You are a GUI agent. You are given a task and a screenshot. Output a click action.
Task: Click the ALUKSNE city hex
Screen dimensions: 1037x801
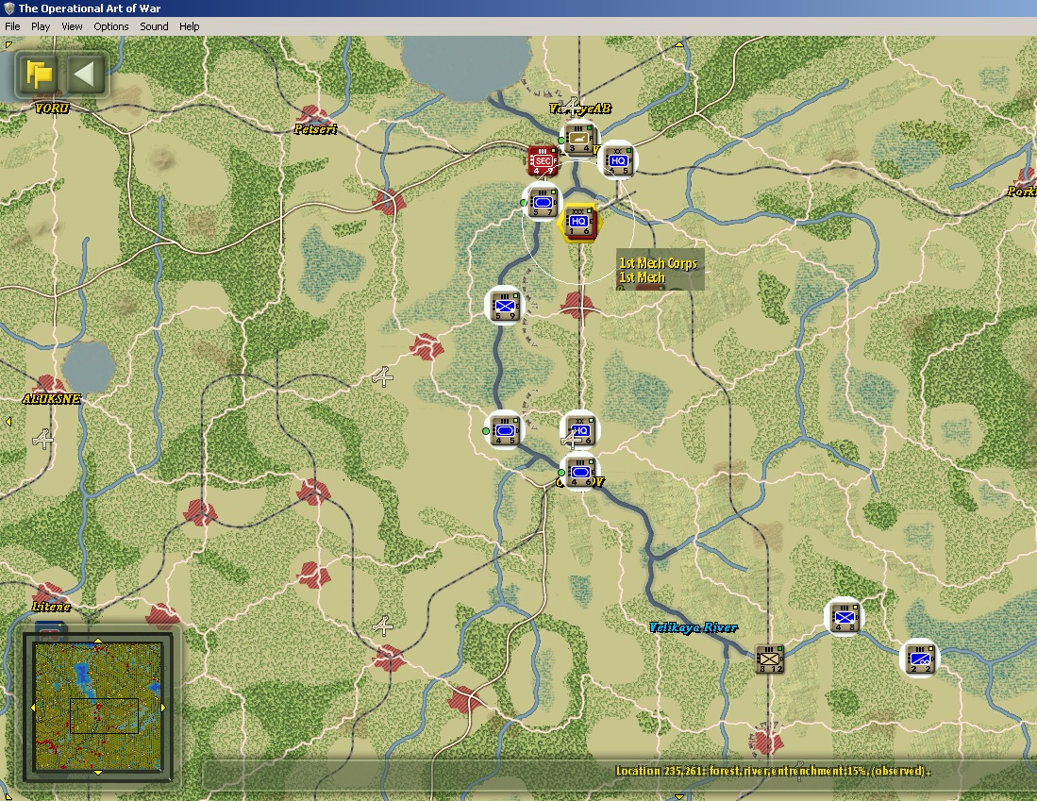point(50,385)
